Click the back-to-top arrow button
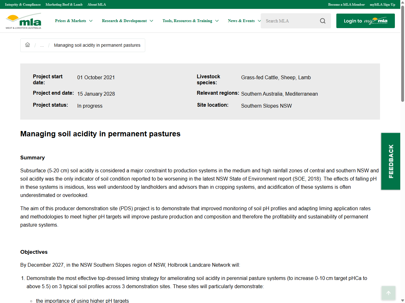Screen dimensions: 405x303 pos(389,293)
